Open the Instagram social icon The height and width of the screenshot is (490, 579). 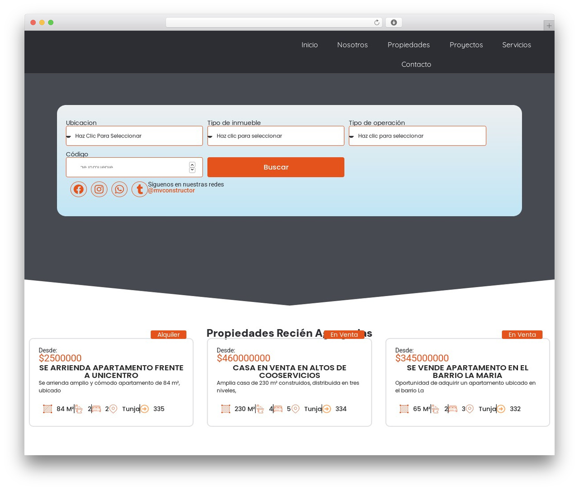click(x=99, y=189)
